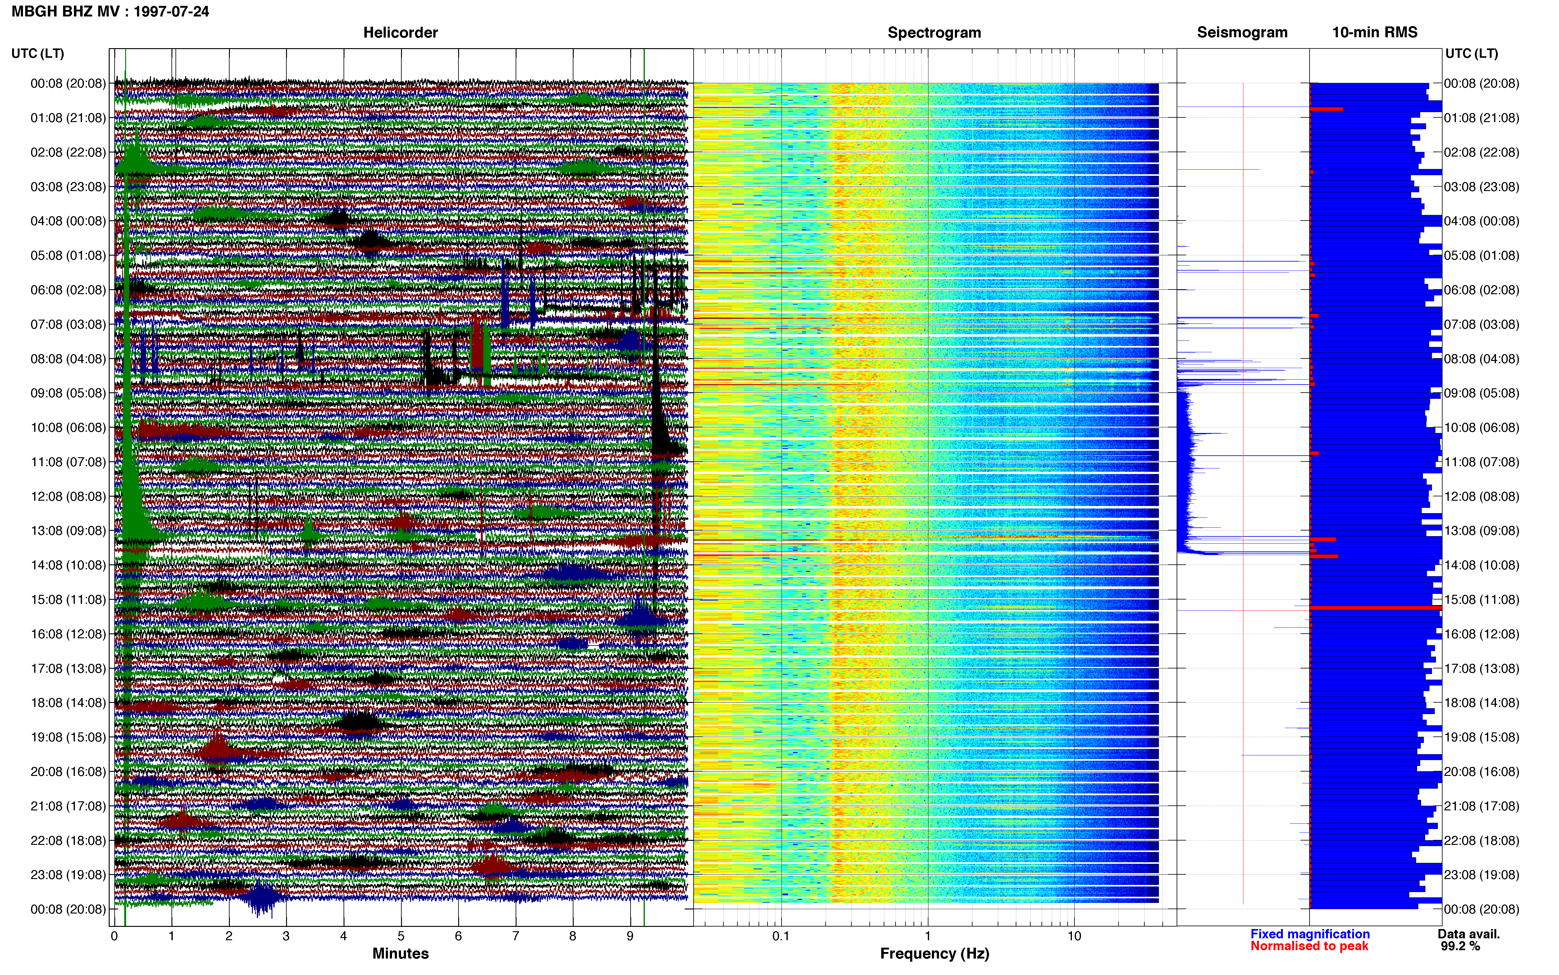The image size is (1559, 975).
Task: Click right-side time label 01:08 (21:08)
Action: pos(1482,118)
